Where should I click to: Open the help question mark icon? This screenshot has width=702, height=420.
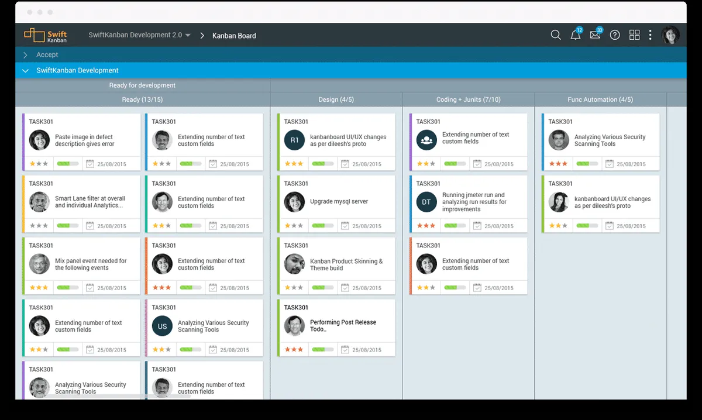click(x=615, y=35)
